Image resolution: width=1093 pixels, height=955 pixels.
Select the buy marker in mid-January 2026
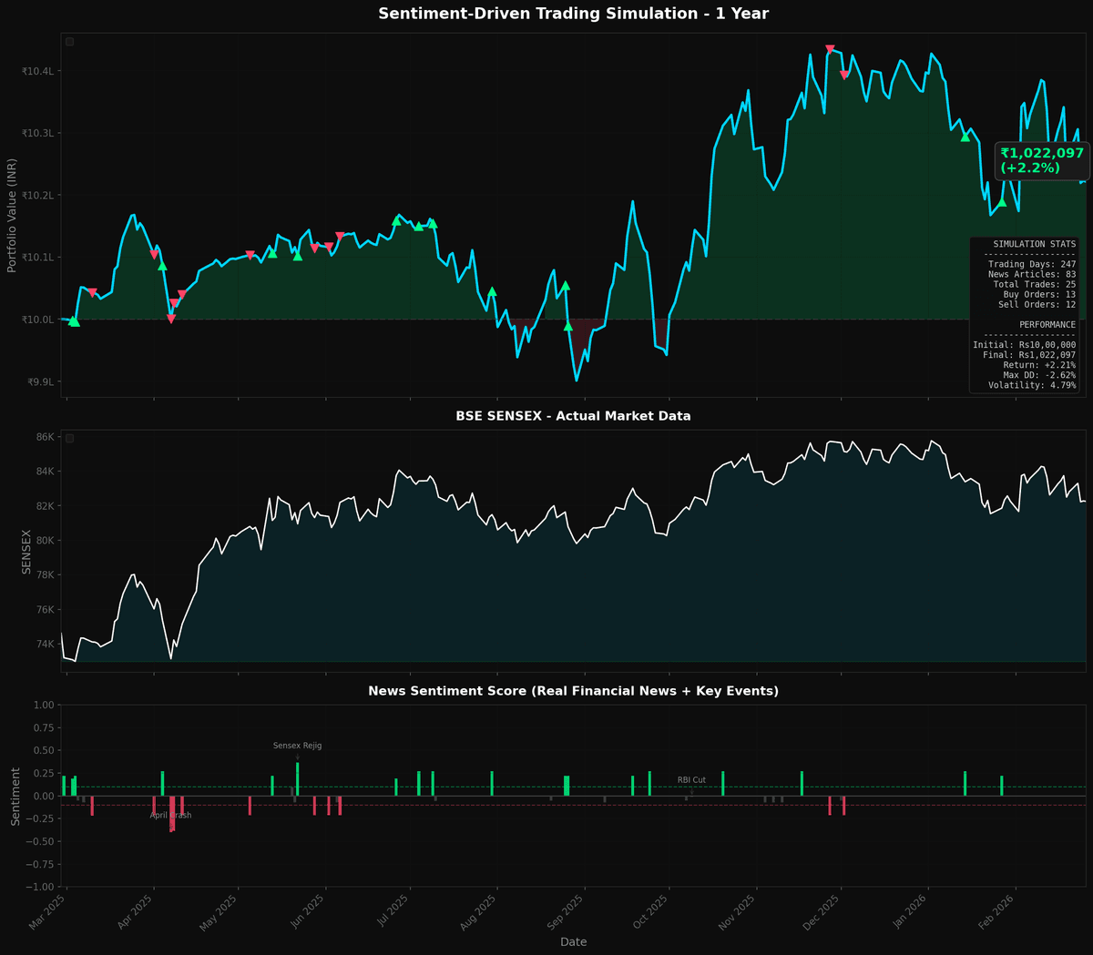point(965,137)
